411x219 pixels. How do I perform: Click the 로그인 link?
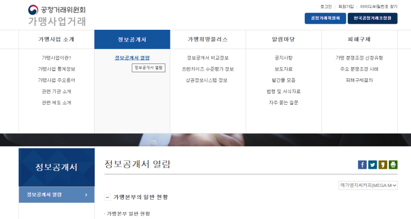[x=326, y=7]
